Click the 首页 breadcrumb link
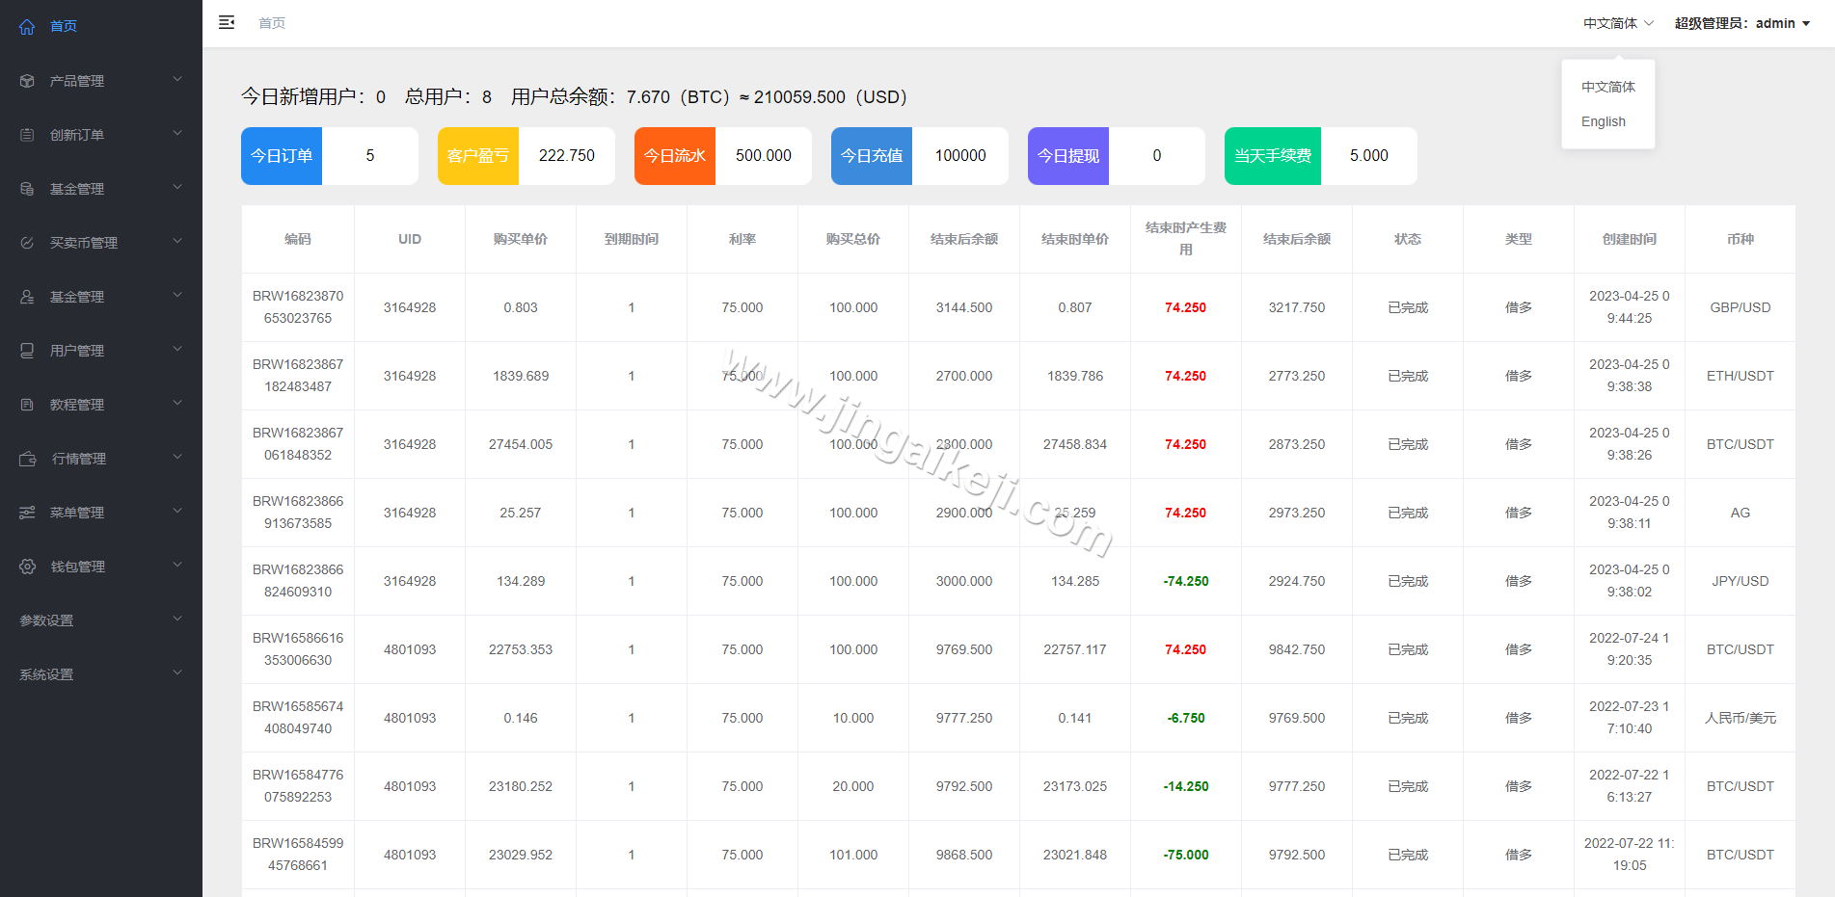 click(x=271, y=22)
